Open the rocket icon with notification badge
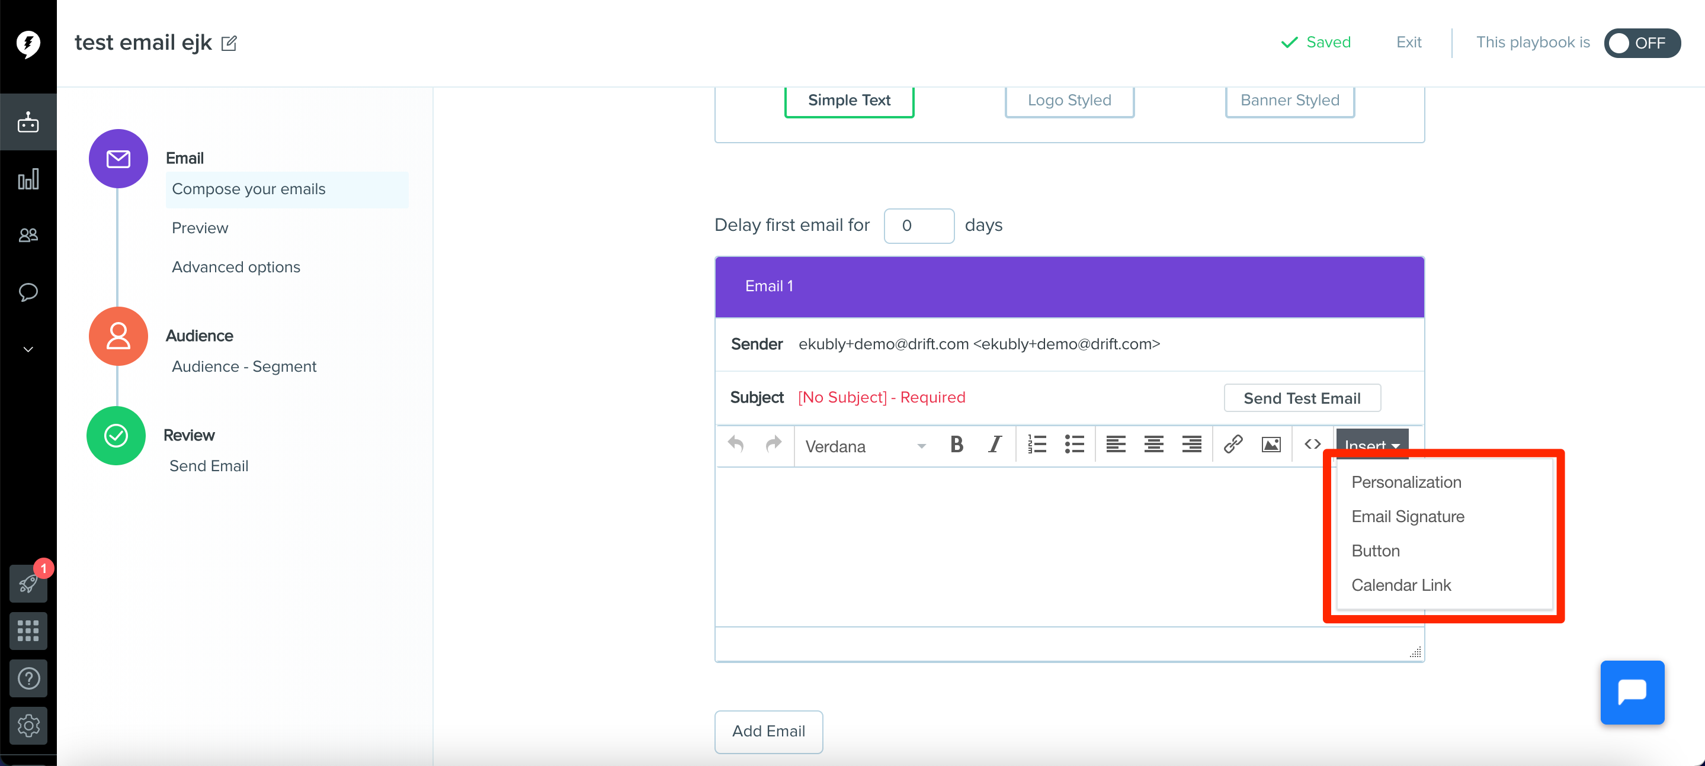 [28, 584]
